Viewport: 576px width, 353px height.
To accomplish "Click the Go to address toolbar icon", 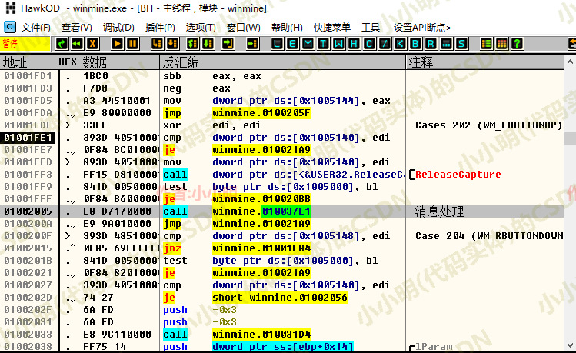I will tap(252, 44).
